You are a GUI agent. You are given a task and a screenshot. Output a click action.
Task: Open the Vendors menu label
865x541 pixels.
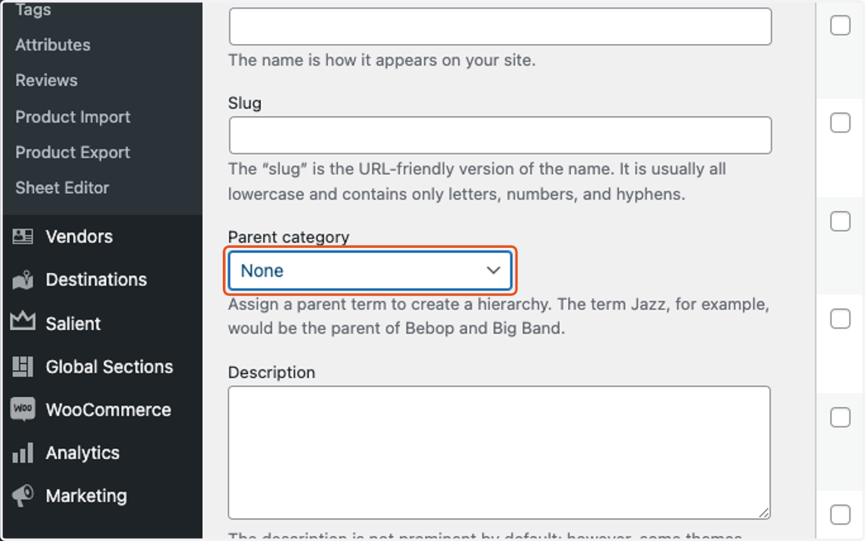coord(79,236)
